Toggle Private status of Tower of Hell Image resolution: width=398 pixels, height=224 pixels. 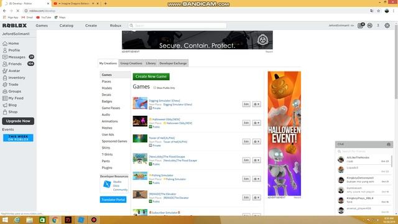pyautogui.click(x=150, y=146)
